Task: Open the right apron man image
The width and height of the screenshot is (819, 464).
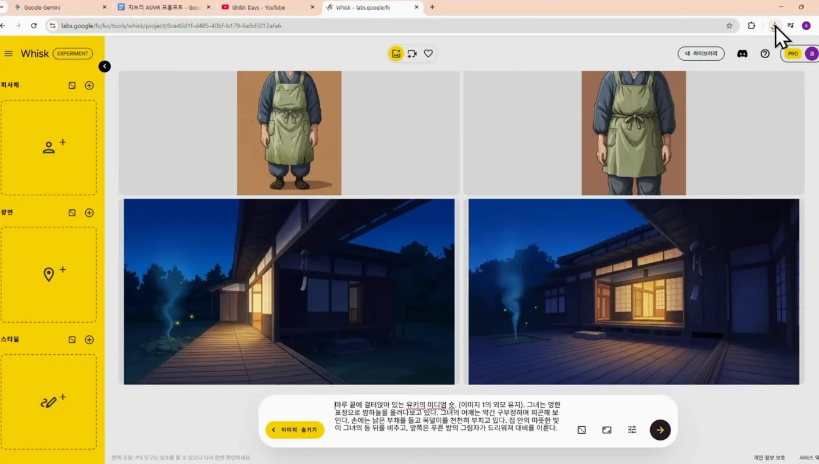Action: pos(634,133)
